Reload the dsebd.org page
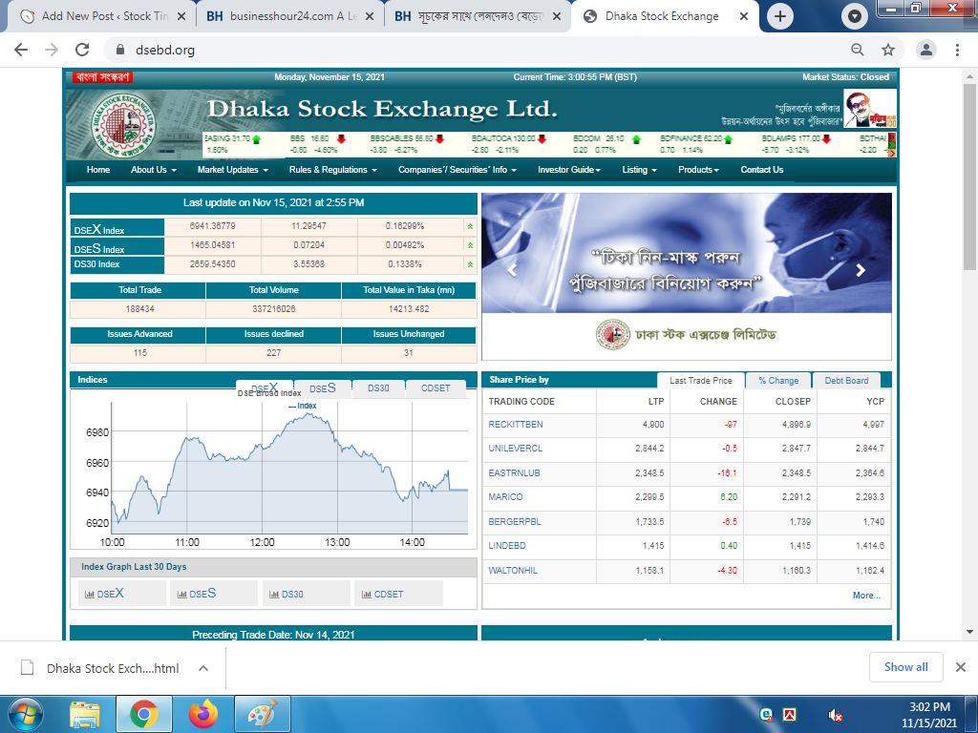 pyautogui.click(x=82, y=50)
